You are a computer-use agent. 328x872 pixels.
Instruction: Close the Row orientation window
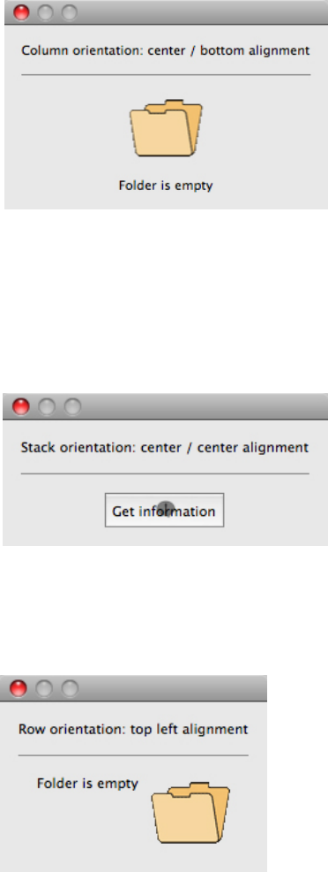click(19, 688)
